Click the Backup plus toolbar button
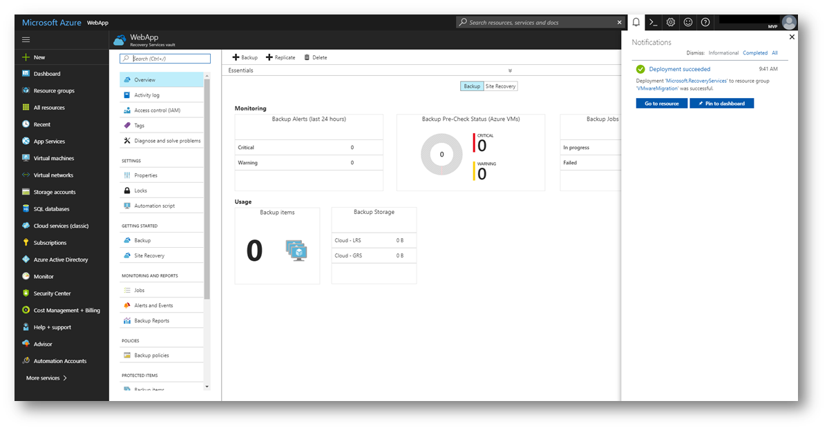 245,57
